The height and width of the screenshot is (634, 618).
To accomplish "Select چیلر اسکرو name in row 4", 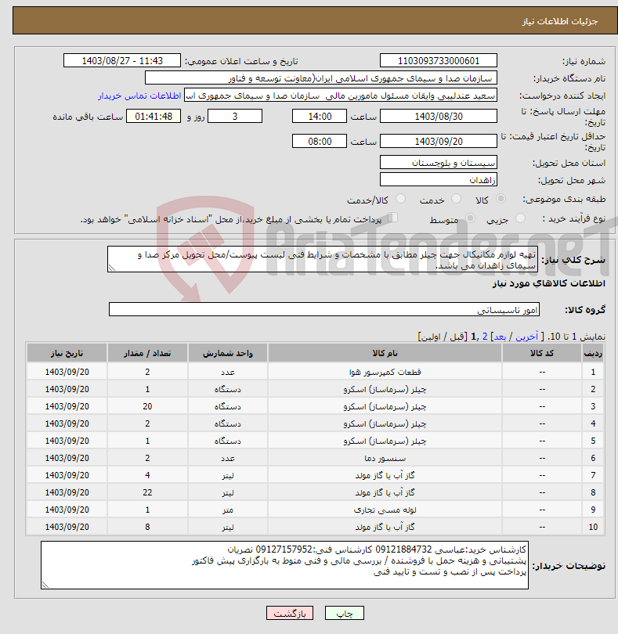I will click(x=385, y=423).
